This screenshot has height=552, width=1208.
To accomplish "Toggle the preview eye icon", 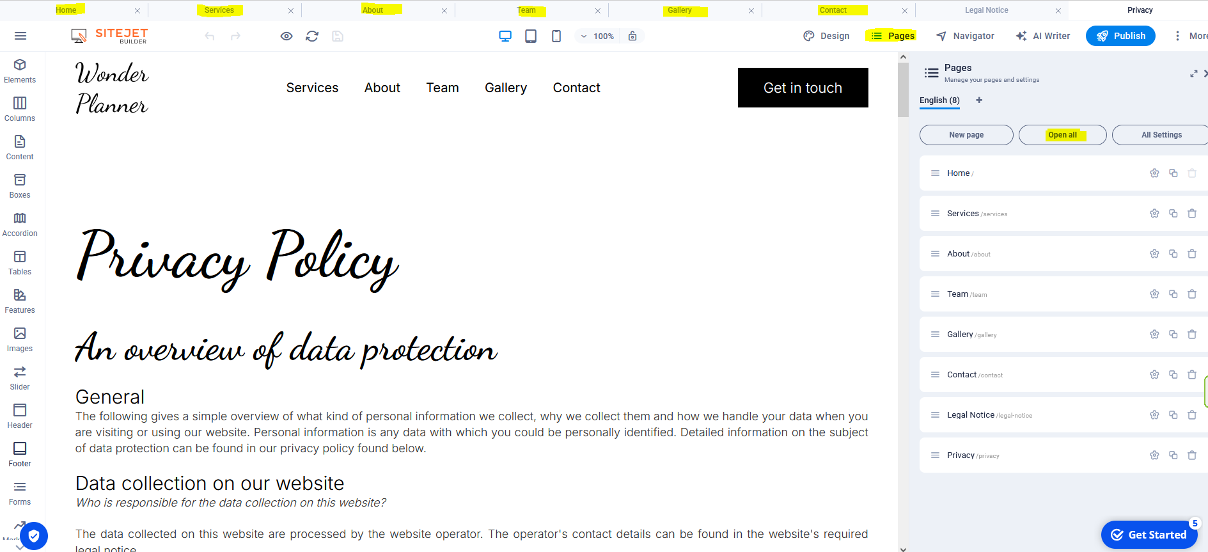I will [286, 36].
